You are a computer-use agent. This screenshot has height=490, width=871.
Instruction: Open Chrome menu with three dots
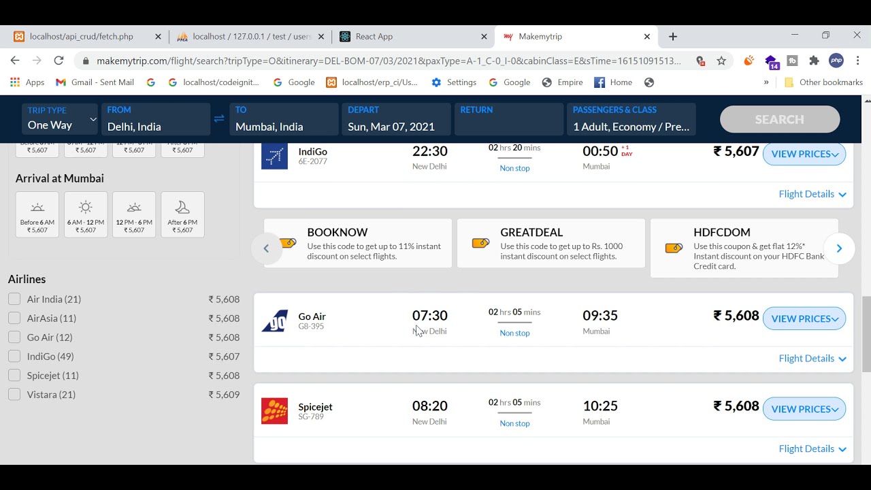tap(857, 61)
